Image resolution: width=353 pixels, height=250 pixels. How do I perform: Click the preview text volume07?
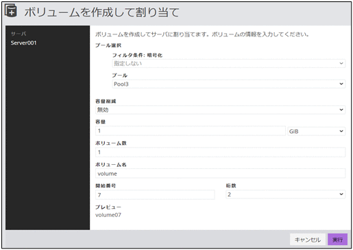(108, 215)
